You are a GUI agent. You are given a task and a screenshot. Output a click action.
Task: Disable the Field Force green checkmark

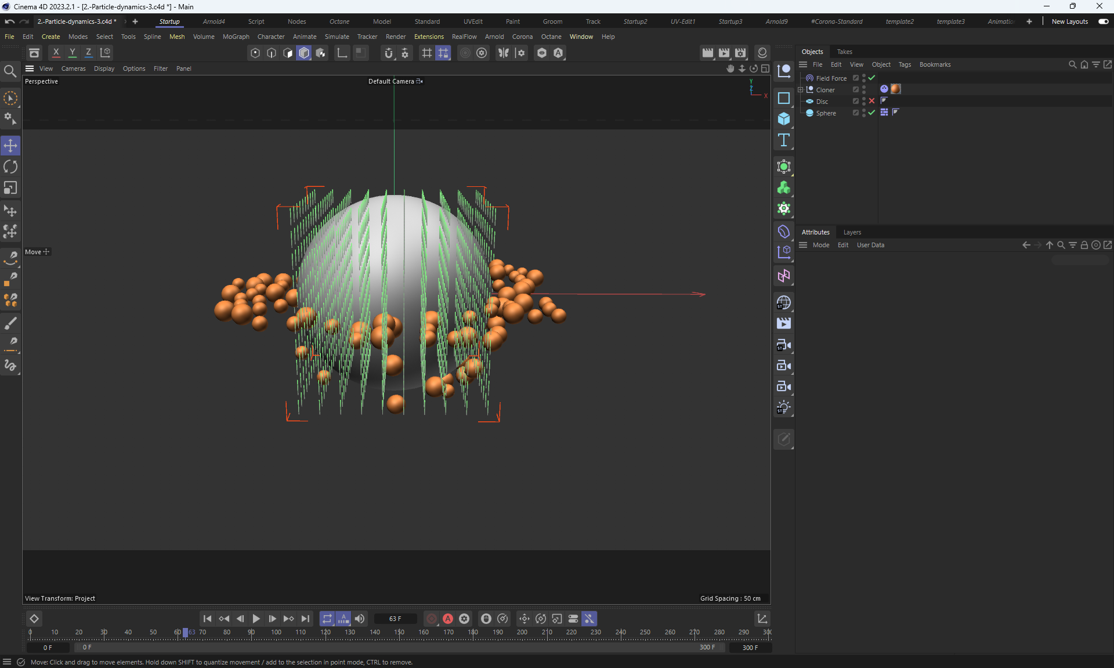(871, 78)
